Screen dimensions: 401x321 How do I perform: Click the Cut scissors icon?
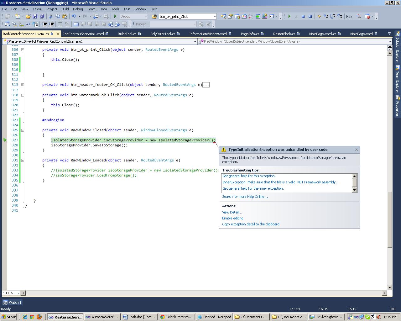pyautogui.click(x=51, y=16)
